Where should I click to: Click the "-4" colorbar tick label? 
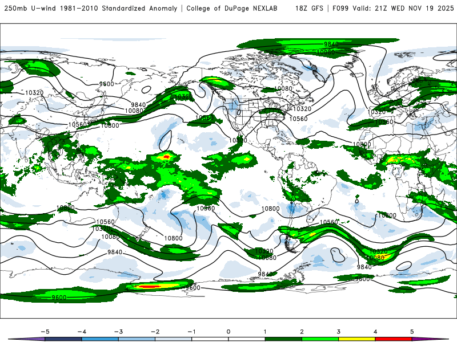tap(82, 332)
